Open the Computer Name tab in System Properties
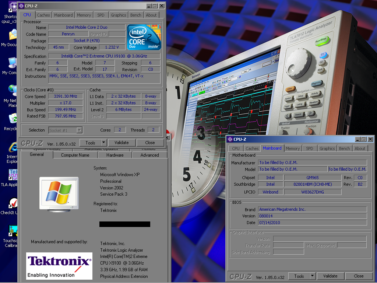 point(75,155)
